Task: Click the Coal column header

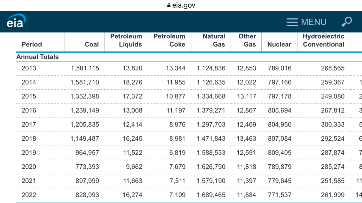Action: tap(92, 44)
